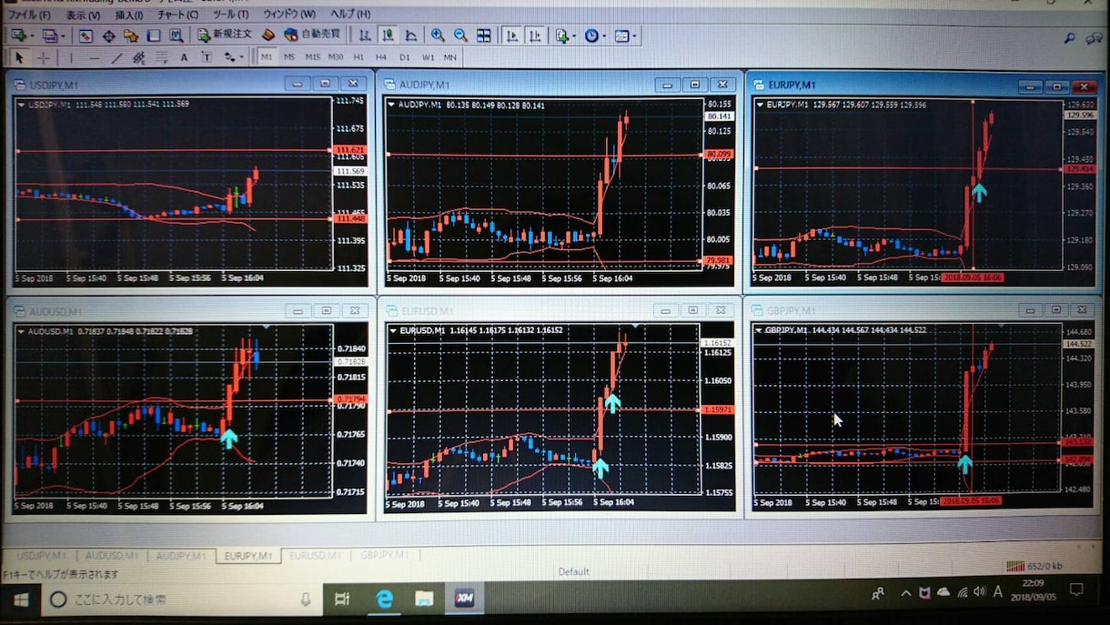Open the periodicity clock dropdown
Image resolution: width=1110 pixels, height=625 pixels.
[x=604, y=35]
